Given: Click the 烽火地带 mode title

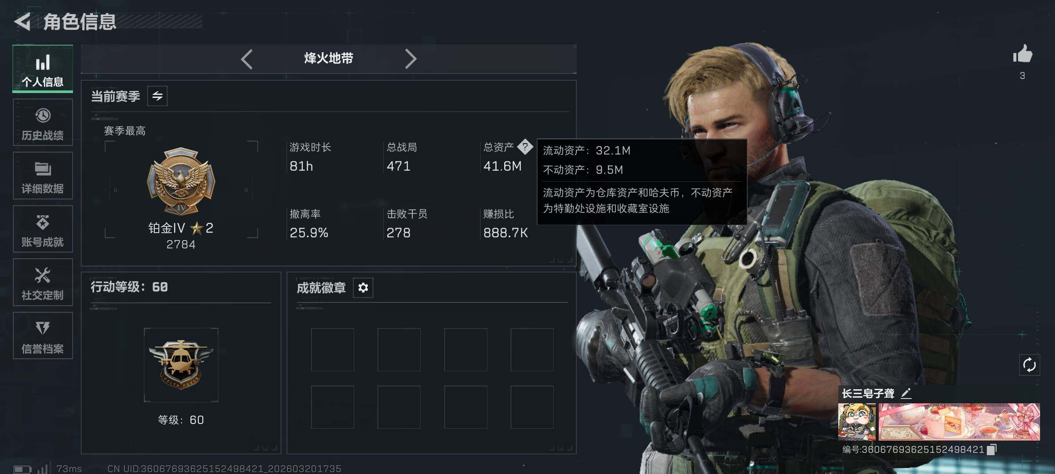Looking at the screenshot, I should click(329, 58).
